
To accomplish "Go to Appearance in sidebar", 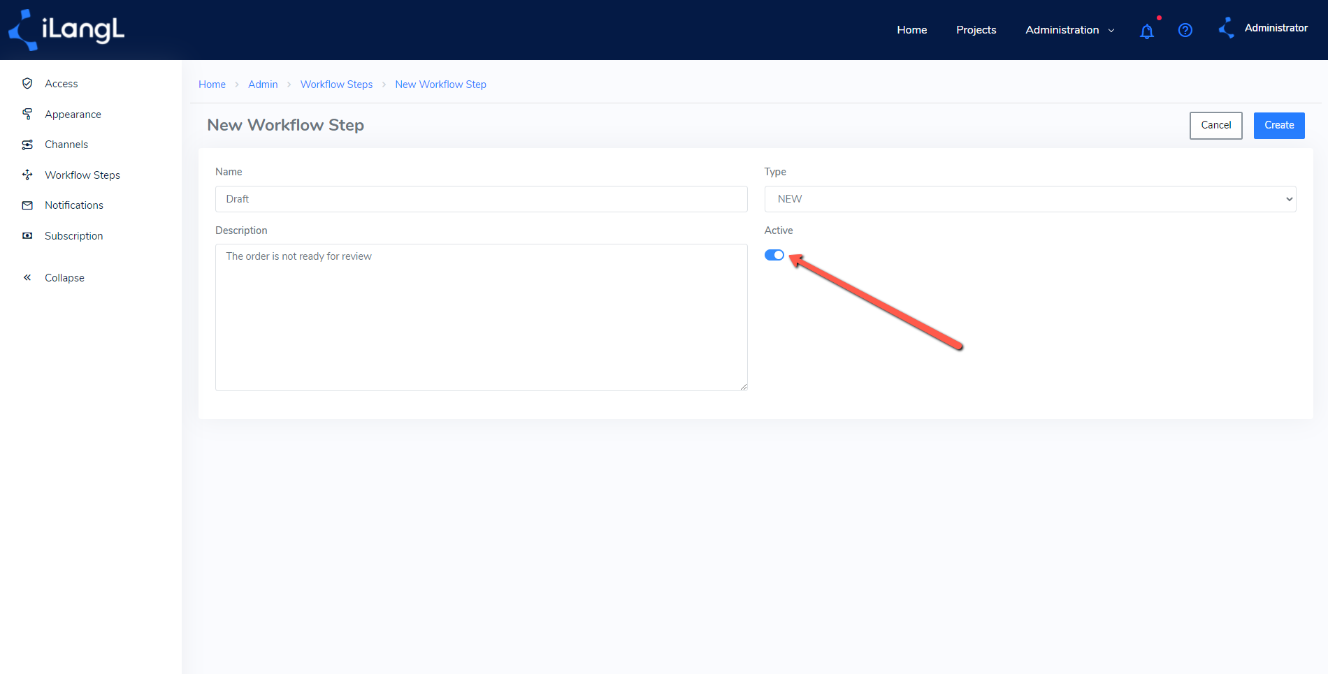I will [x=73, y=115].
